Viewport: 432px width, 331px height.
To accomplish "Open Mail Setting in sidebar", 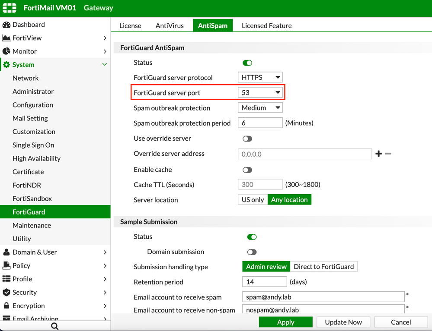I will click(30, 118).
